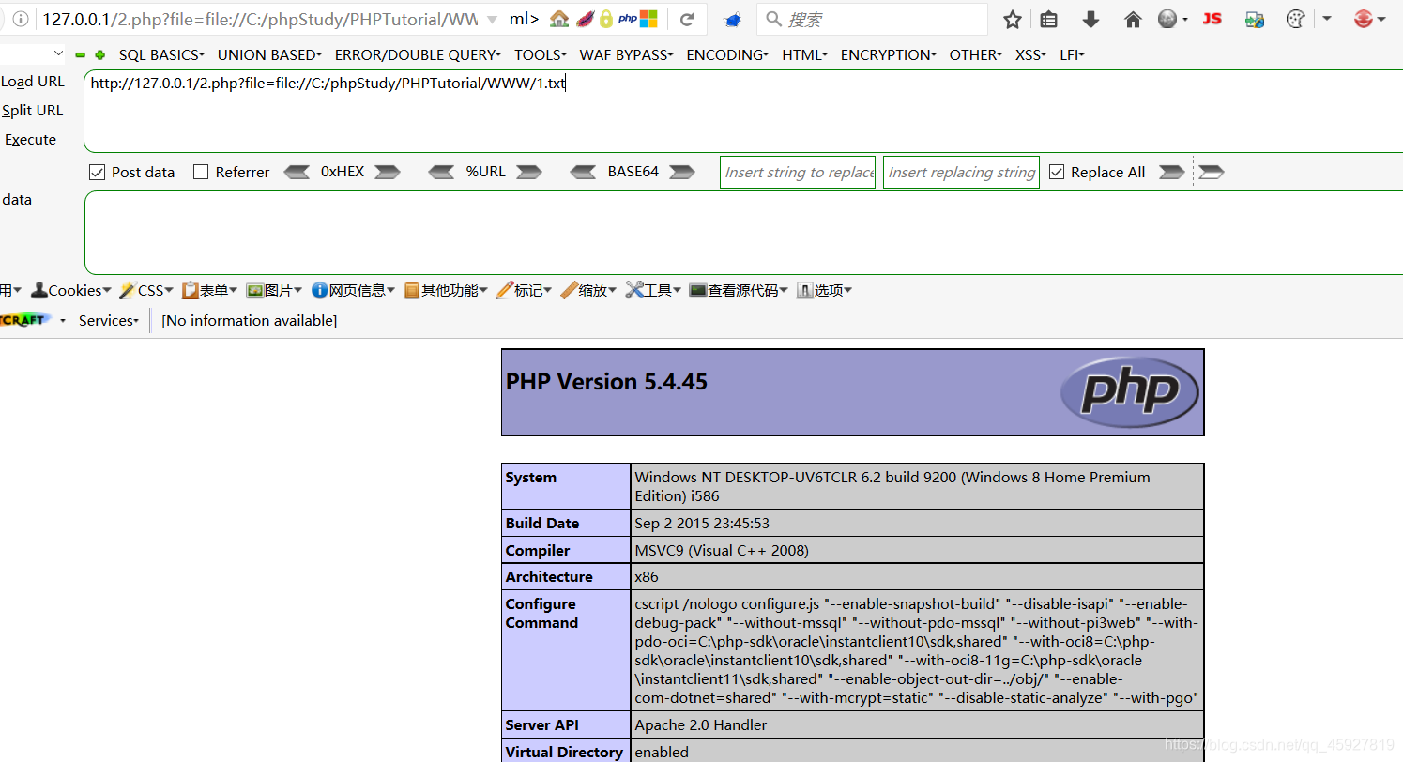Screen dimensions: 1403x762
Task: Click the image viewer extension icon
Action: tap(1255, 19)
